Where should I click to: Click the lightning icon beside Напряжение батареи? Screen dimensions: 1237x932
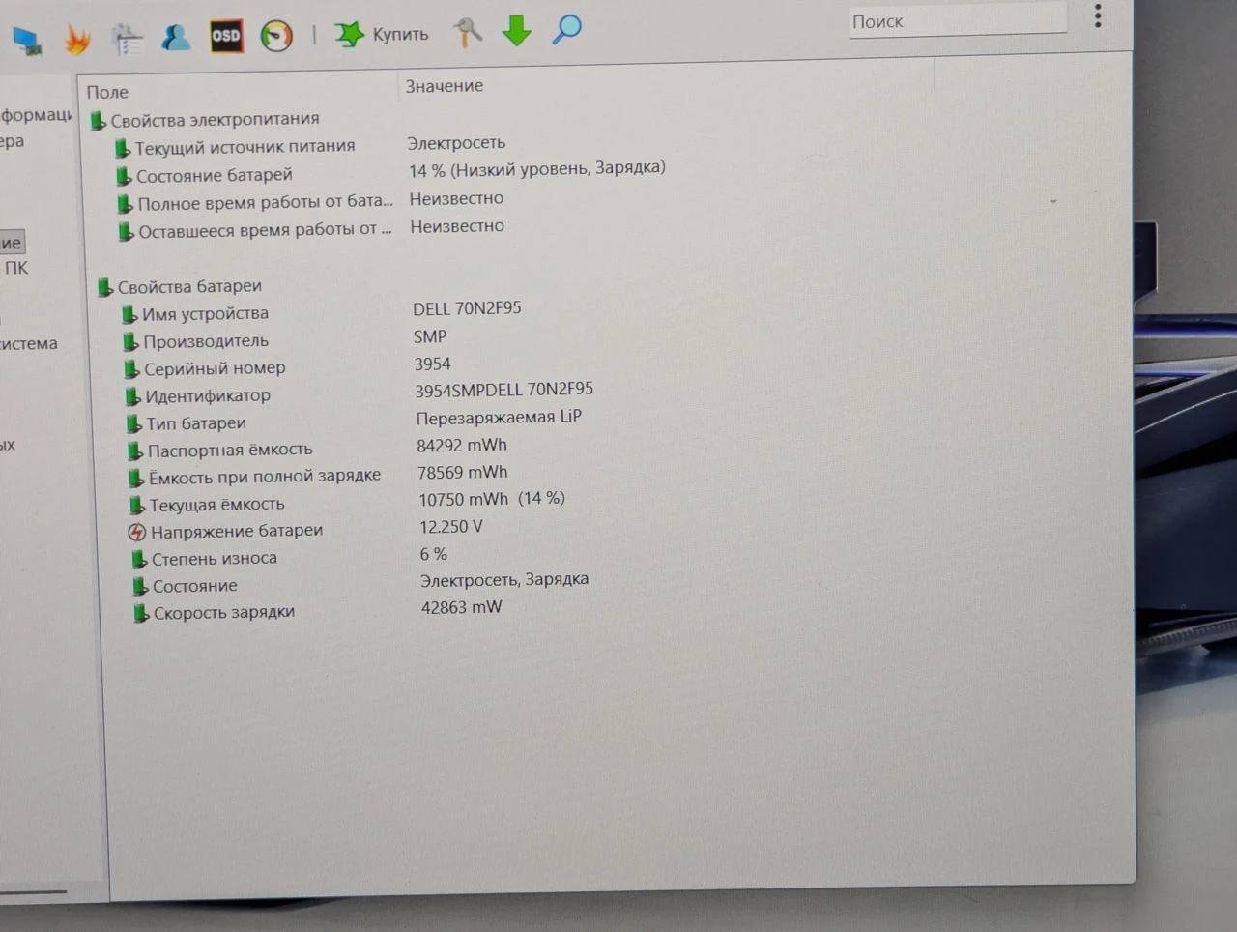(137, 532)
